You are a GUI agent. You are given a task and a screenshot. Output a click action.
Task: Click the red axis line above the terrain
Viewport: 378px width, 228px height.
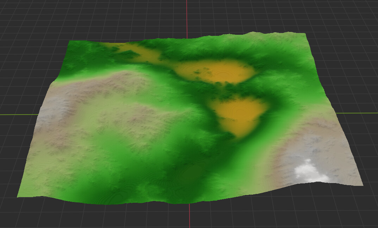(187, 18)
